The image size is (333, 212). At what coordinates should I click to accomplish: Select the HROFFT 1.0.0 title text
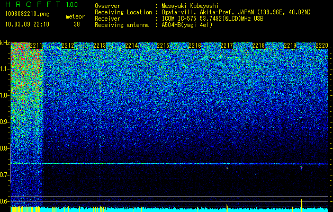pos(41,4)
